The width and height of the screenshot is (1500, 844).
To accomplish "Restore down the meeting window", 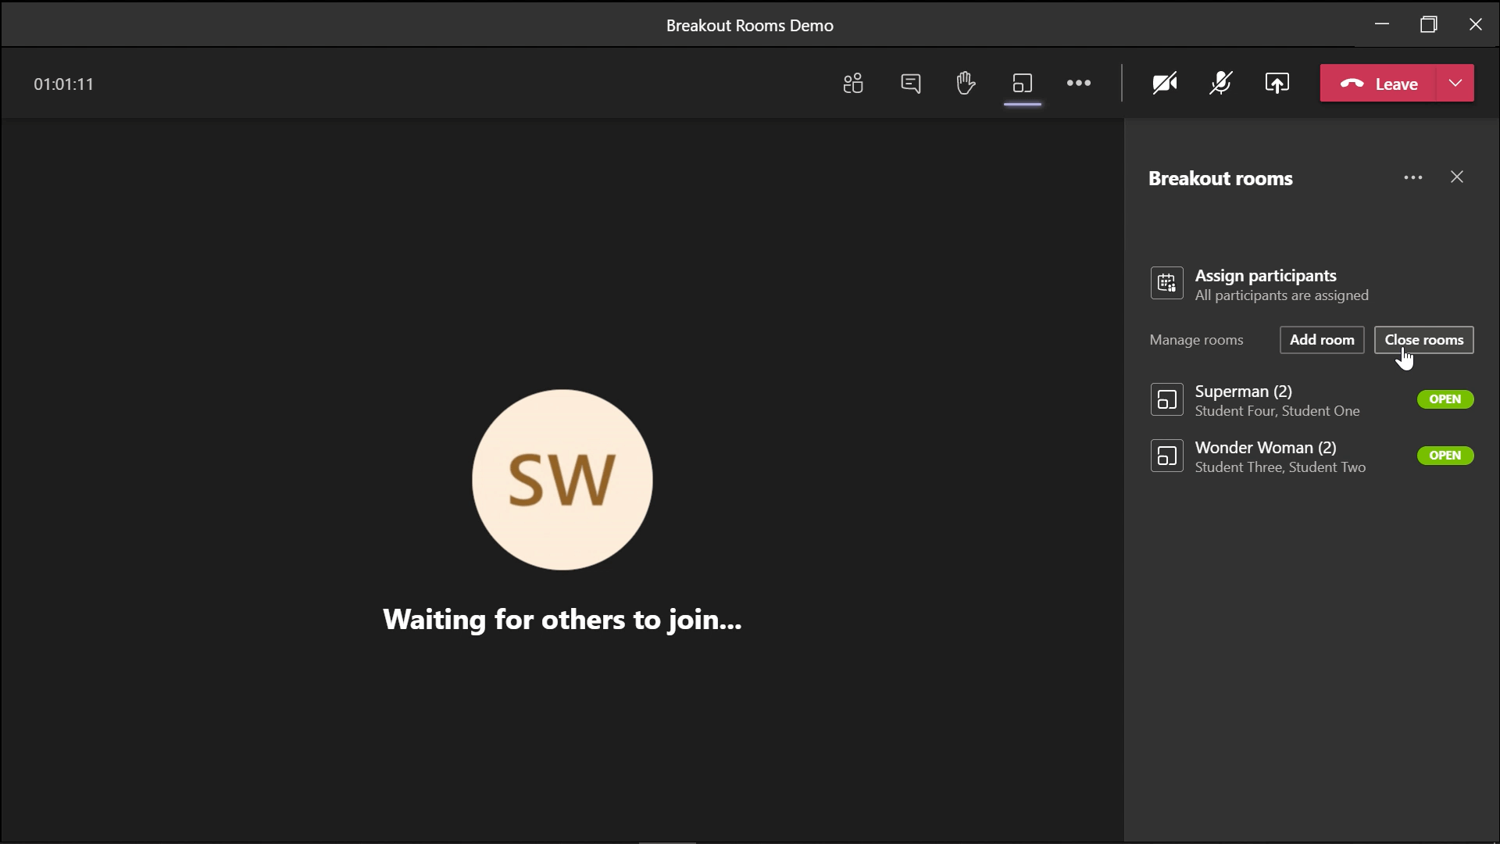I will (1428, 24).
